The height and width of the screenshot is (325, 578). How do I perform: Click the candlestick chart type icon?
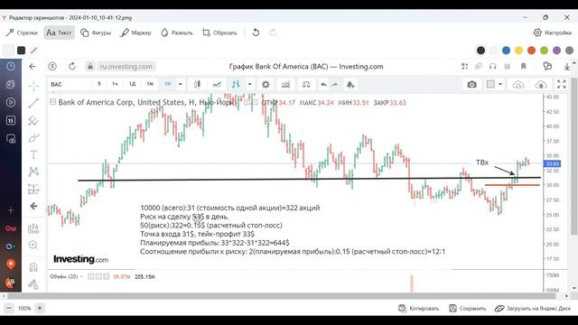197,84
